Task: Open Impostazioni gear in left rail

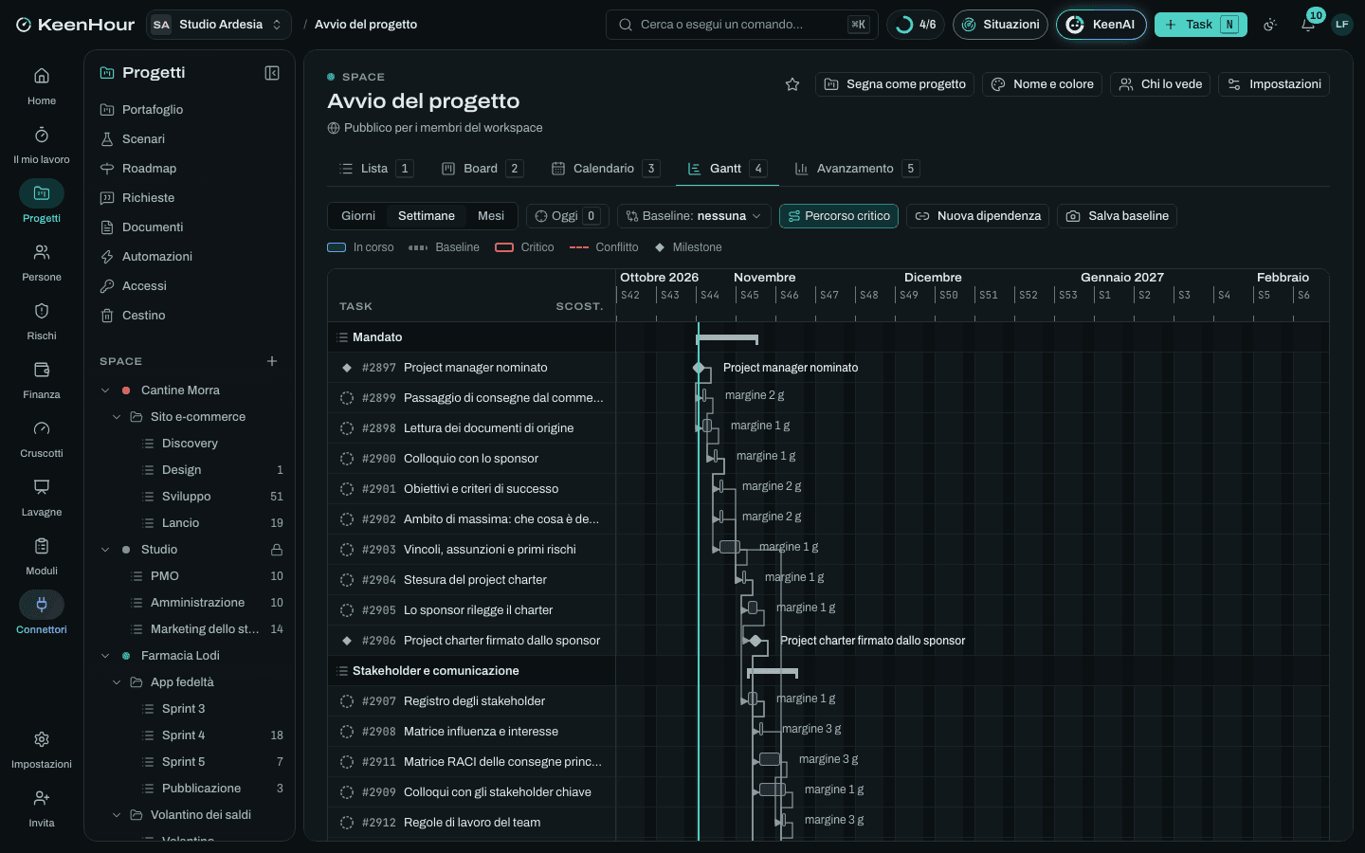Action: click(x=42, y=749)
